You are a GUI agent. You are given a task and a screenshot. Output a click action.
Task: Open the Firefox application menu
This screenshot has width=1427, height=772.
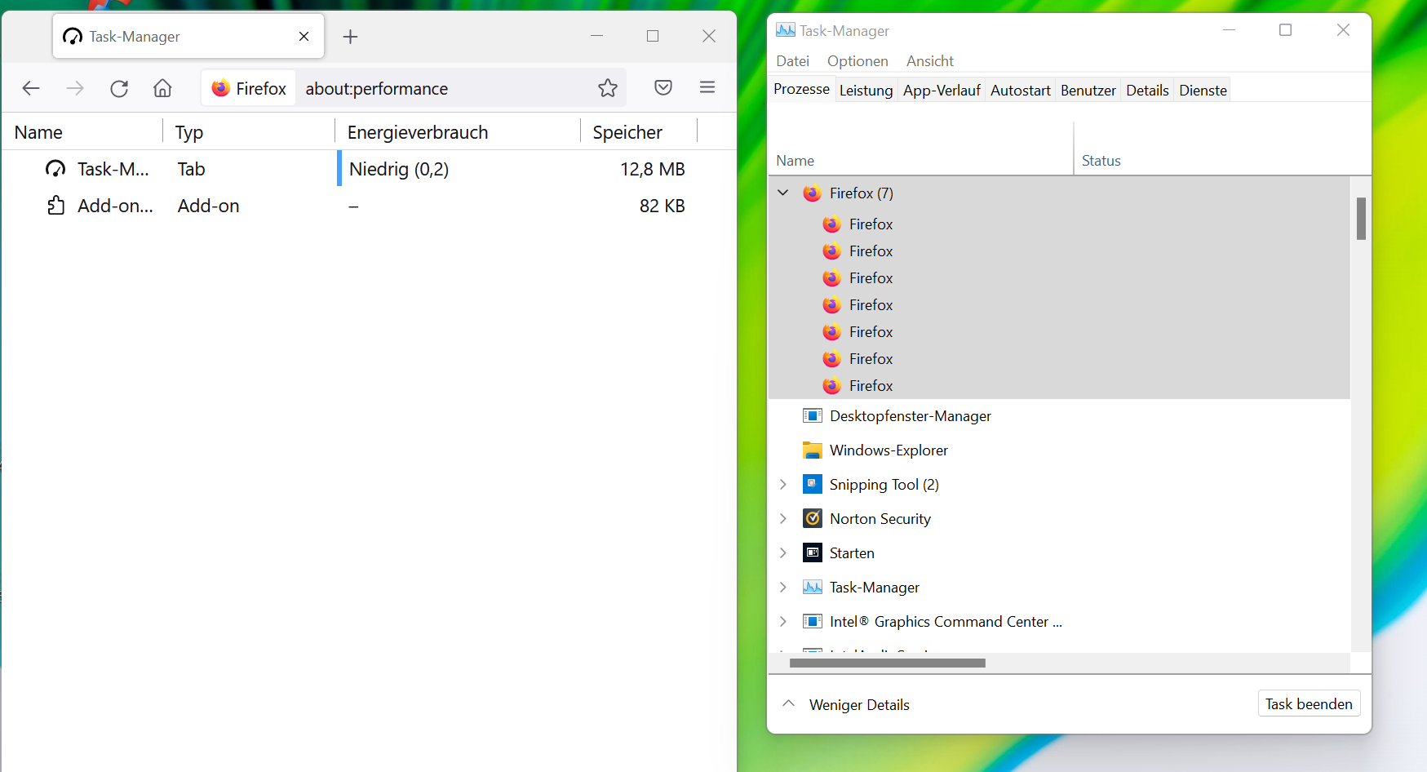707,87
